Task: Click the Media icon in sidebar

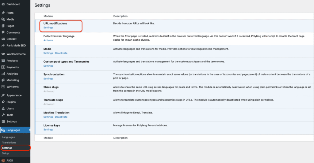Action: [x=3, y=19]
